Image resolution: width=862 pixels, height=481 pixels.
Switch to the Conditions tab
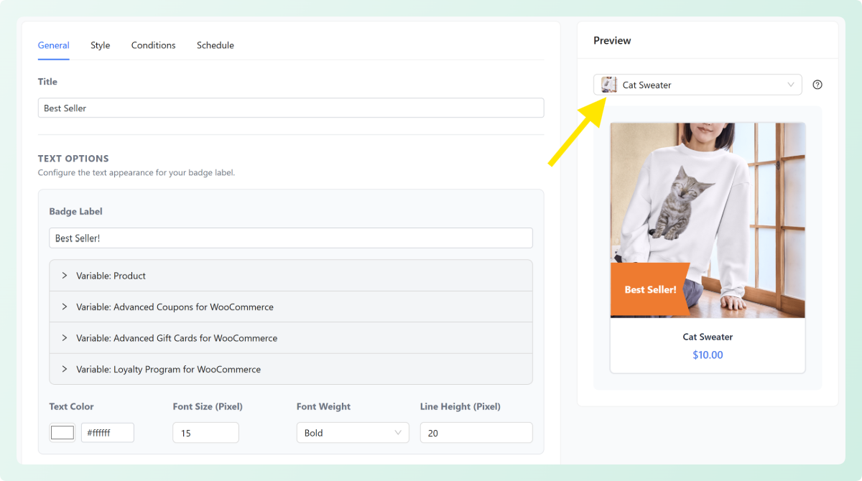point(153,45)
